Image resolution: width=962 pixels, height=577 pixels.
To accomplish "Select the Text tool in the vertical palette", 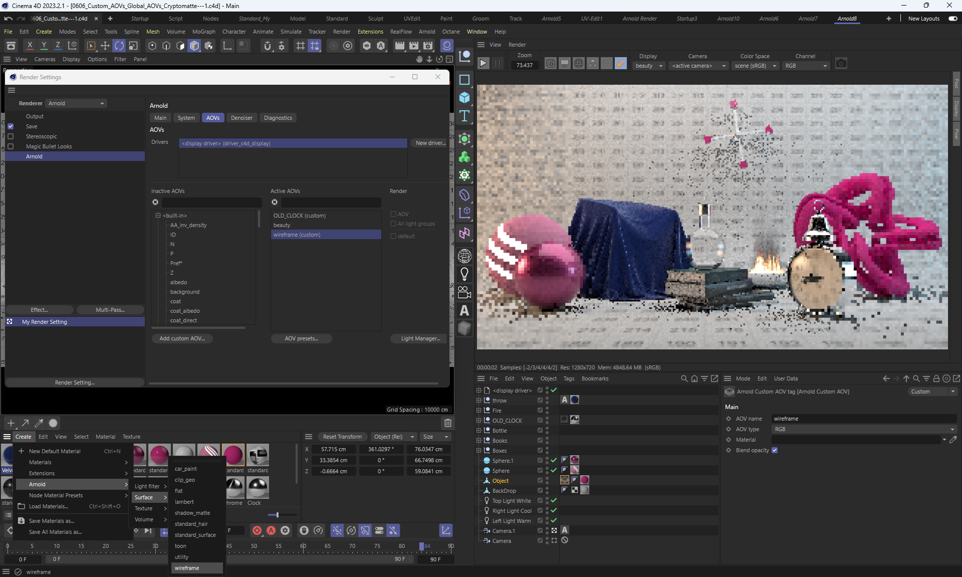I will [x=464, y=116].
